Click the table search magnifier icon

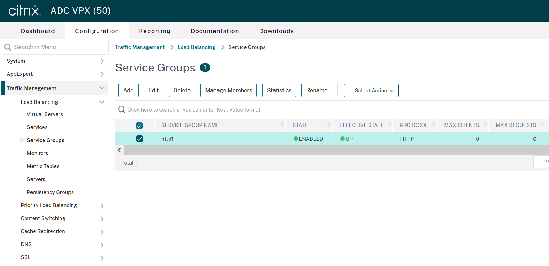click(x=122, y=110)
